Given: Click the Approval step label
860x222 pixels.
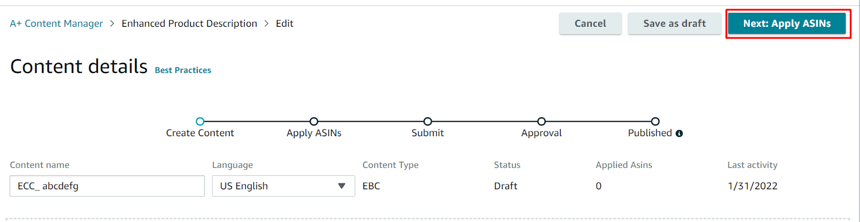Looking at the screenshot, I should (541, 133).
